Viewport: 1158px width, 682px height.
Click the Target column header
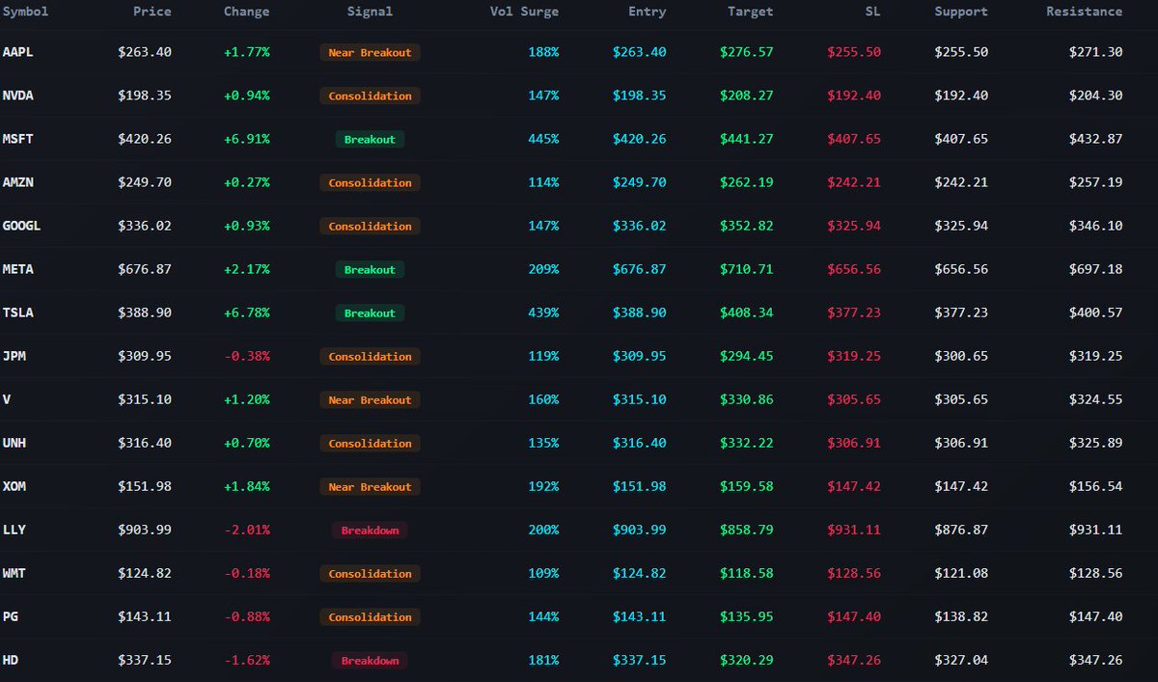pos(750,12)
